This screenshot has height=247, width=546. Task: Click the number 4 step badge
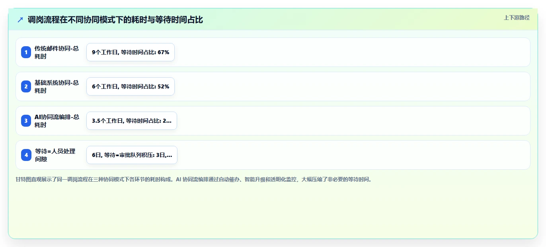click(x=26, y=155)
